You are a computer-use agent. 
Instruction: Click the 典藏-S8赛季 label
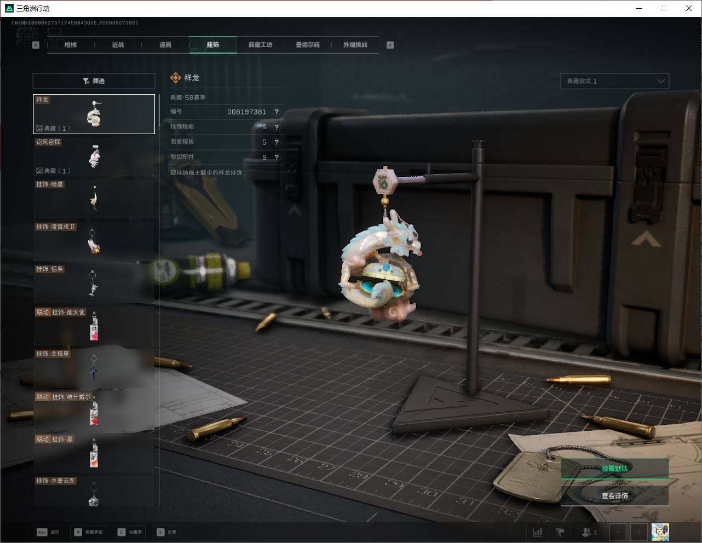pyautogui.click(x=188, y=97)
